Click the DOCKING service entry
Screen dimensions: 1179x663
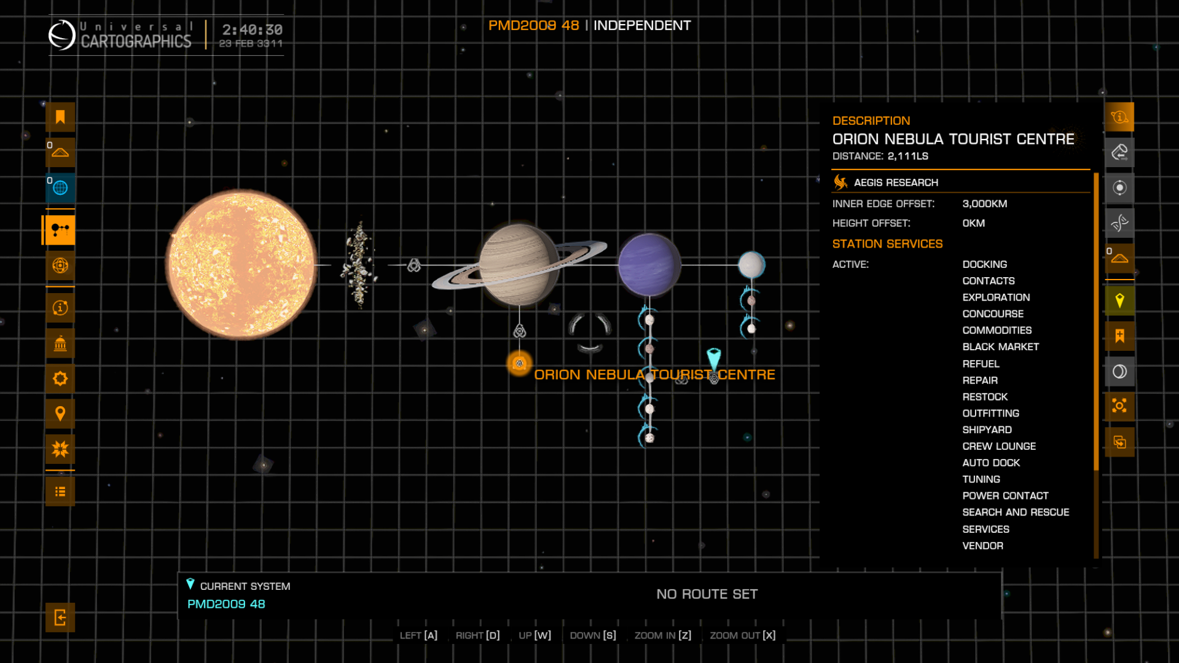pos(984,264)
